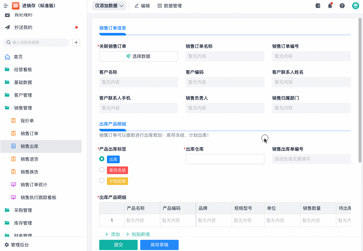Viewport: 363px width, 251px height.
Task: Click the user avatar icon
Action: pyautogui.click(x=355, y=6)
